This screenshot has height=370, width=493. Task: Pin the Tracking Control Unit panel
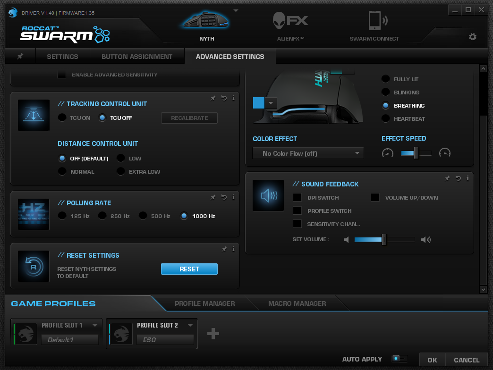213,98
